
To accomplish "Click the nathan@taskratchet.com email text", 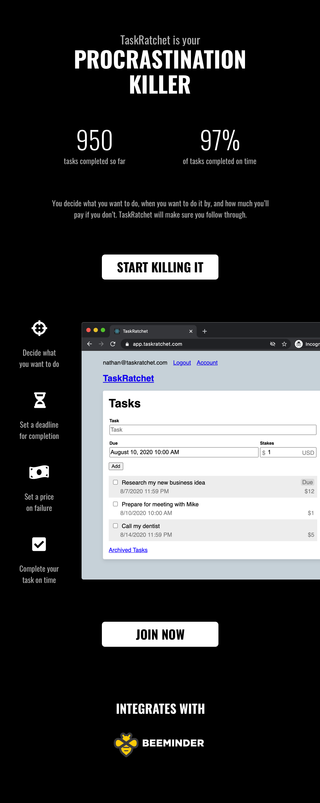I will (135, 363).
